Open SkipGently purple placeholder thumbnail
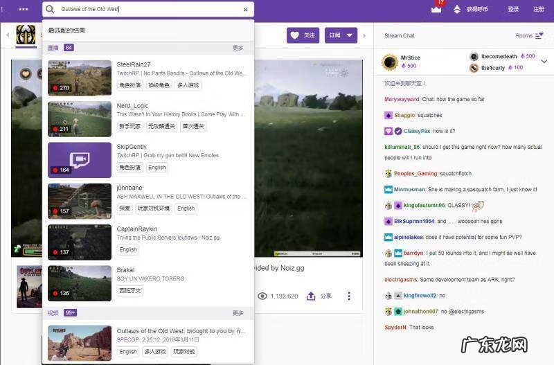The width and height of the screenshot is (554, 365). (x=80, y=160)
